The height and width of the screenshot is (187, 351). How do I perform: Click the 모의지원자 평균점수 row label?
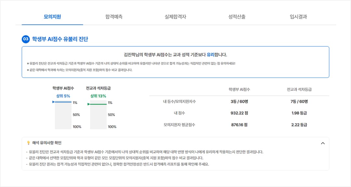click(179, 125)
